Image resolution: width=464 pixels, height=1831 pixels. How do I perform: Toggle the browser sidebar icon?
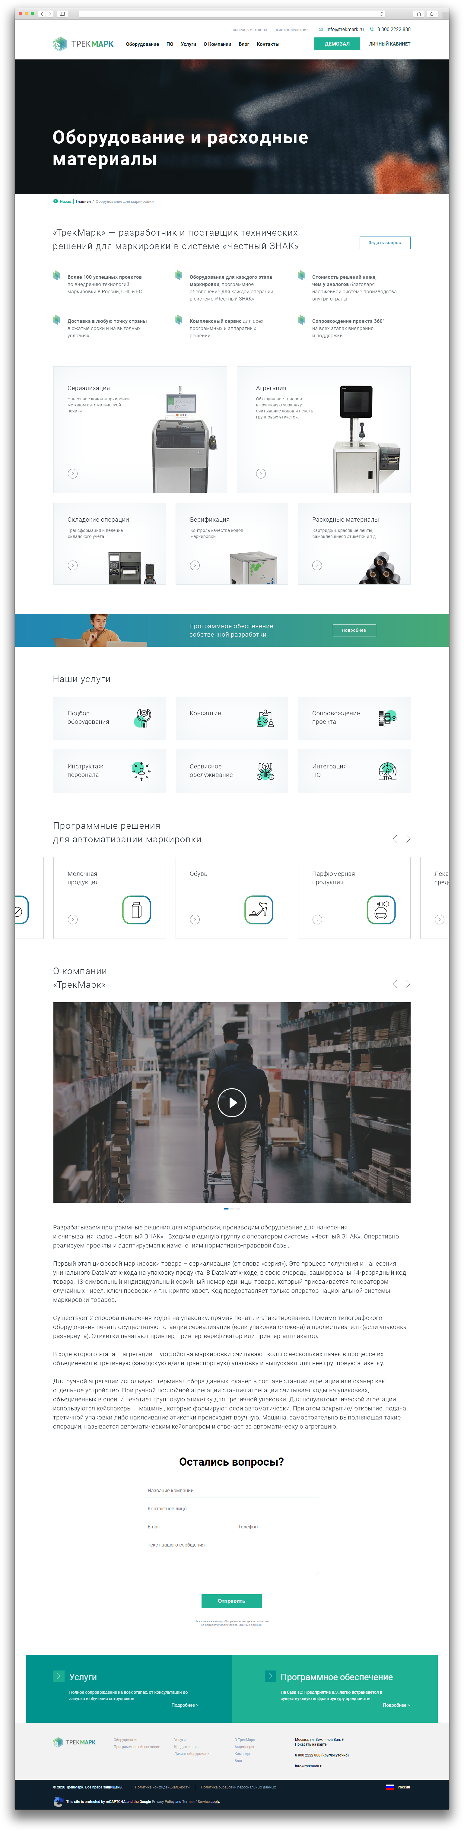click(x=62, y=14)
